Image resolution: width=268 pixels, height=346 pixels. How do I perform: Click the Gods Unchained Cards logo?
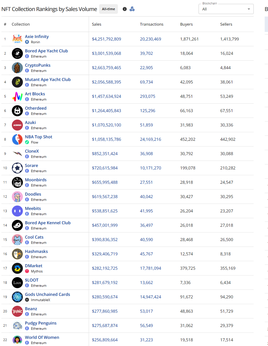[17, 297]
